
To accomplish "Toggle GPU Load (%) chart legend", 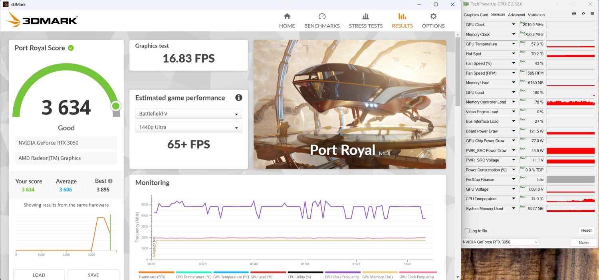I will pyautogui.click(x=268, y=275).
